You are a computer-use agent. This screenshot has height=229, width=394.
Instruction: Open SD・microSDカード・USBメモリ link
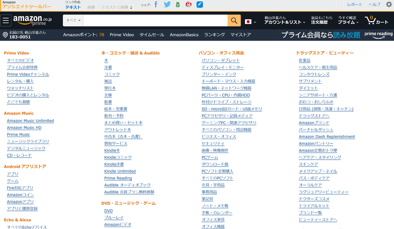tap(231, 109)
